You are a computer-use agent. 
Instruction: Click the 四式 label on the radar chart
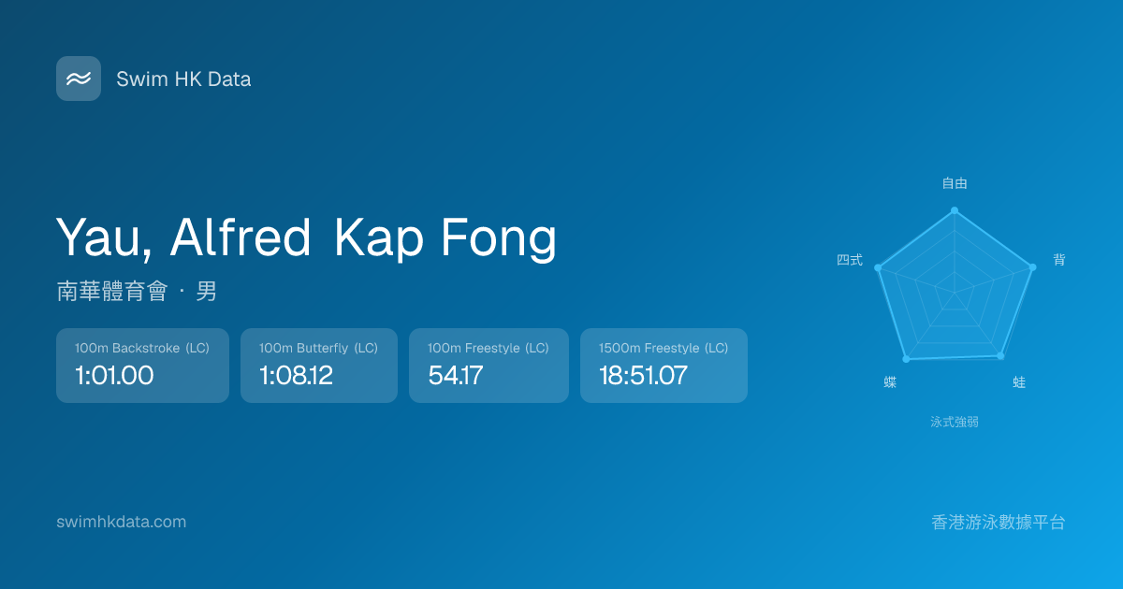point(850,260)
